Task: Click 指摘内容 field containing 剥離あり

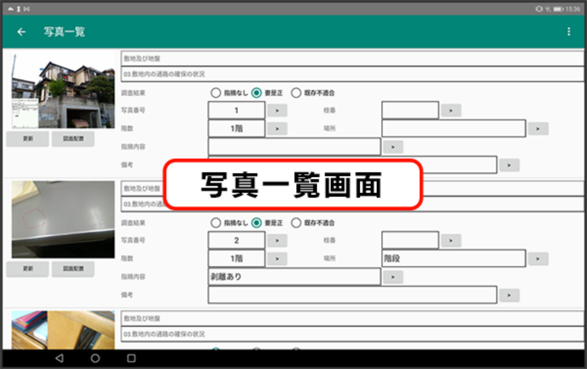Action: 294,277
